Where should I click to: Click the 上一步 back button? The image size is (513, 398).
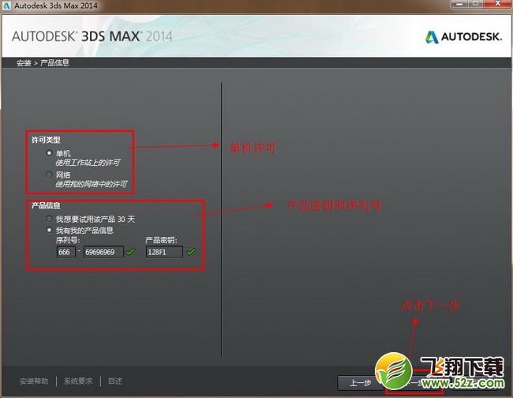360,383
